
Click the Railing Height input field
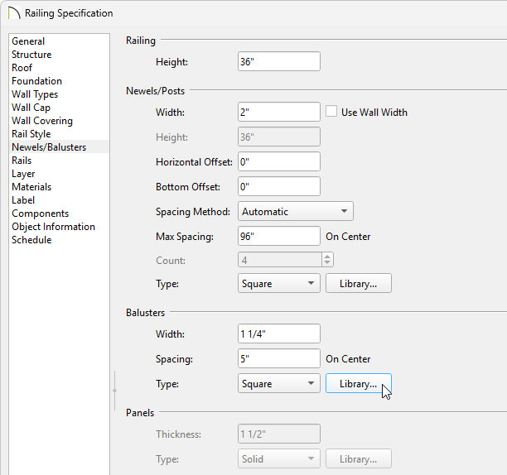point(279,61)
